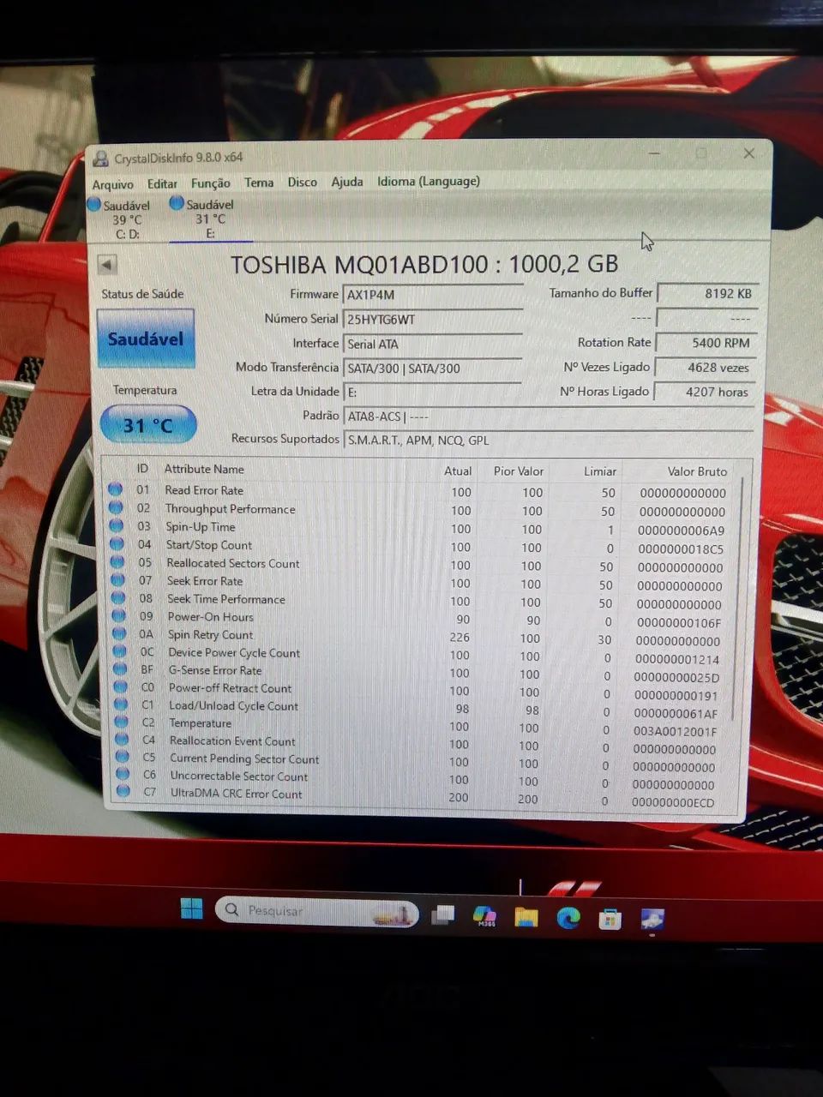Click the Atual column header
Image resolution: width=823 pixels, height=1097 pixels.
pos(458,471)
